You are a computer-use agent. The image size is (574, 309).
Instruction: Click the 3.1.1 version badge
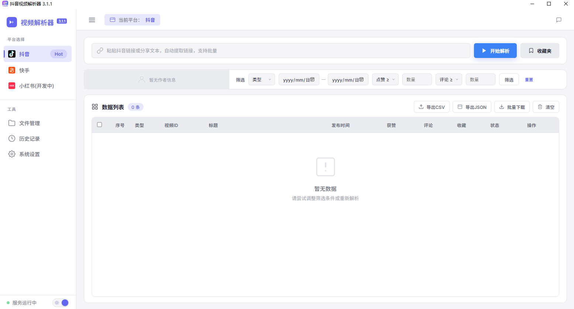(x=62, y=21)
